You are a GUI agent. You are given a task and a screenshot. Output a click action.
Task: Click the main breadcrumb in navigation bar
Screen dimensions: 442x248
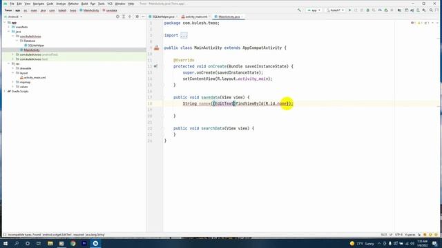click(34, 10)
